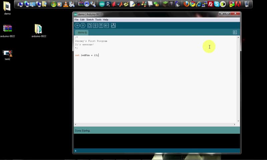
Task: Select the arduino-0022 folder on desktop
Action: click(39, 31)
